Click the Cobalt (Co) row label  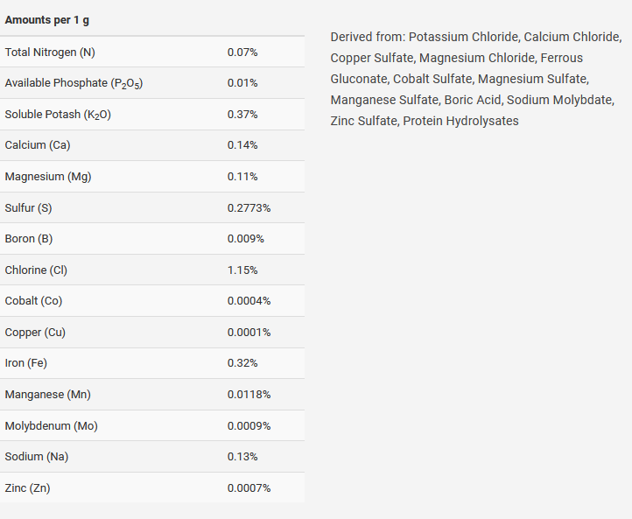(33, 301)
